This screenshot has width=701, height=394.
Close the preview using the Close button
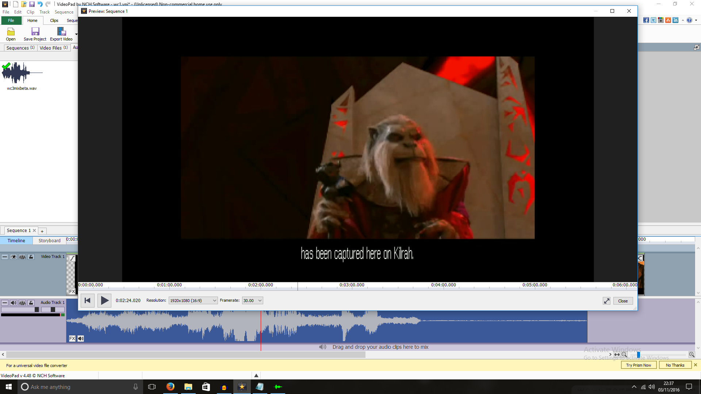tap(623, 301)
